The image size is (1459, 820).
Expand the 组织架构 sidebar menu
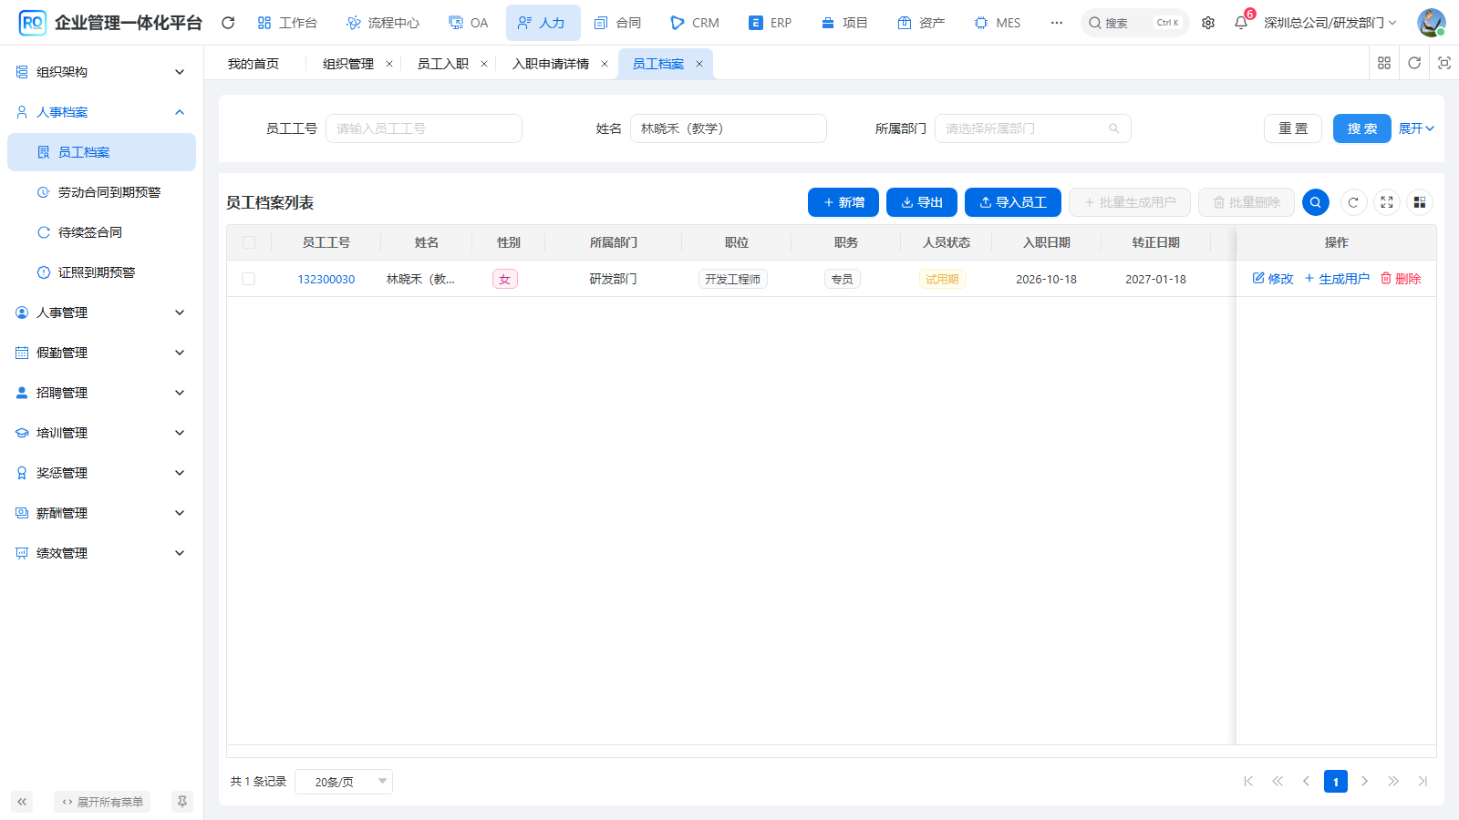(x=101, y=72)
